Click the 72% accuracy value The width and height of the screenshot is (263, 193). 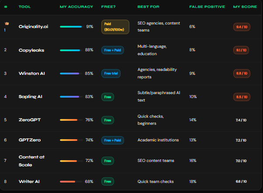[89, 161]
